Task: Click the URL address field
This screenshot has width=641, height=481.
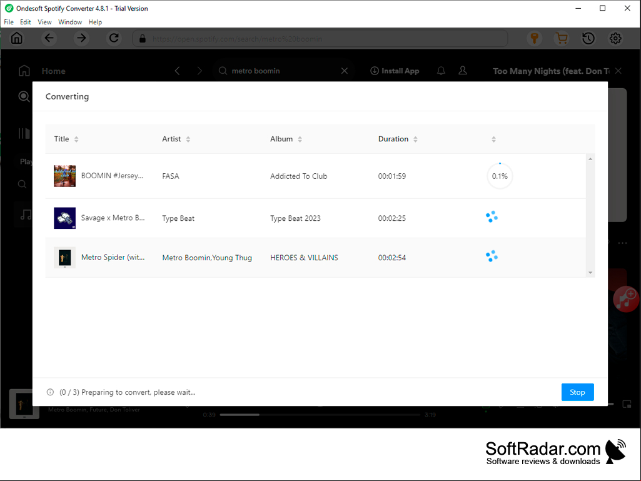Action: tap(320, 39)
